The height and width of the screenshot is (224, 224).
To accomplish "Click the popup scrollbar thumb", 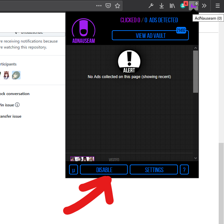I will point(195,72).
